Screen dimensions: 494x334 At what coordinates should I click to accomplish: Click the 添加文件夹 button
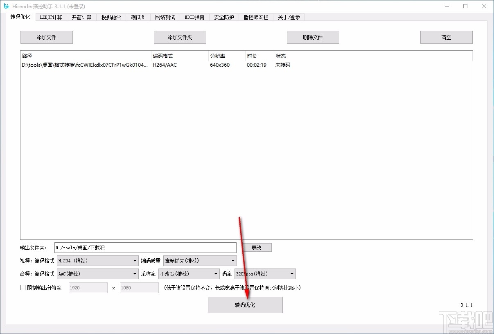tap(180, 37)
